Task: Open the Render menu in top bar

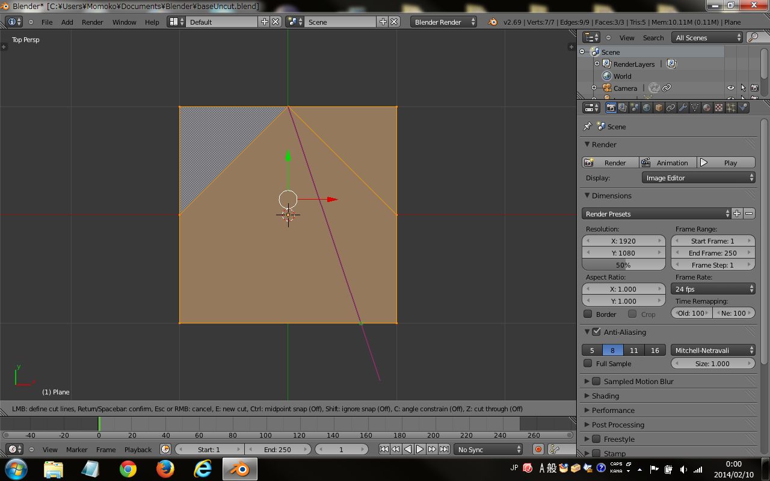Action: (92, 22)
